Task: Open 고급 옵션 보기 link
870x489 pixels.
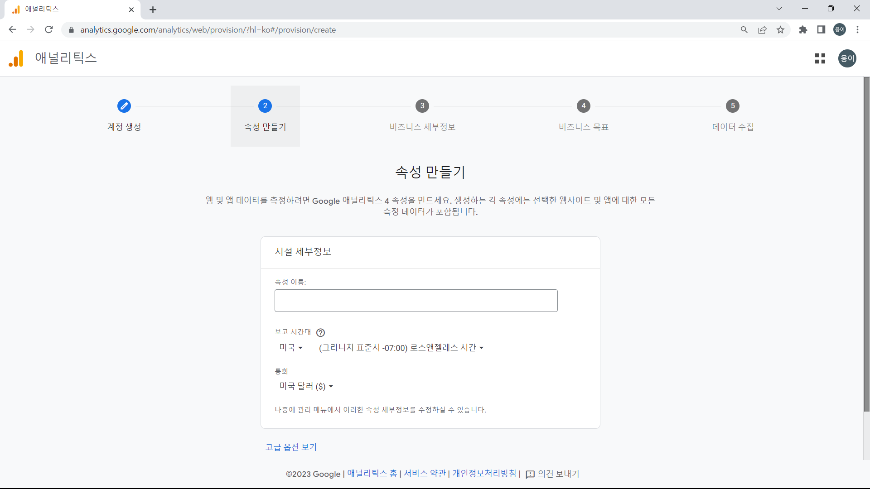Action: (x=290, y=447)
